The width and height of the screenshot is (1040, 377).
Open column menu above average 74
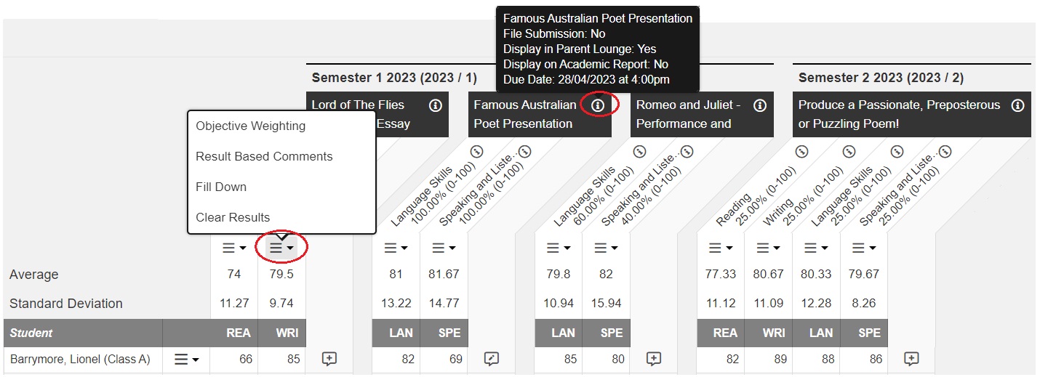234,248
